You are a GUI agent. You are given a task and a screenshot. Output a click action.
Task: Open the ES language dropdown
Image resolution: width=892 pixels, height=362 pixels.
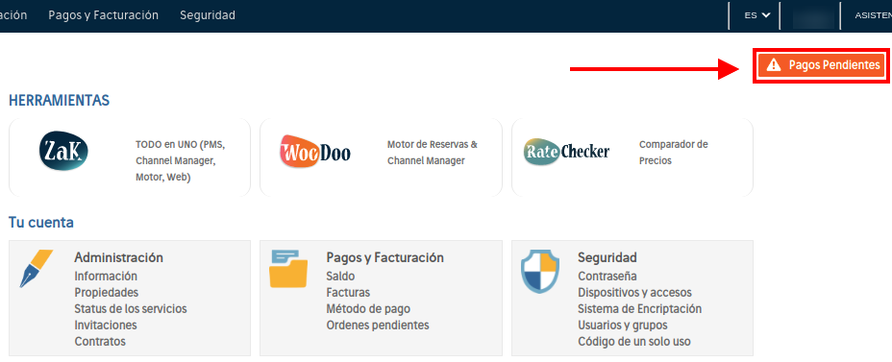point(757,15)
